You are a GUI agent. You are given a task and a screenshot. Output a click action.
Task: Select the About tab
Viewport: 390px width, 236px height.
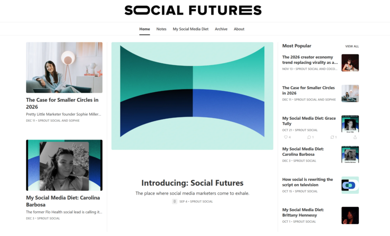(x=239, y=29)
